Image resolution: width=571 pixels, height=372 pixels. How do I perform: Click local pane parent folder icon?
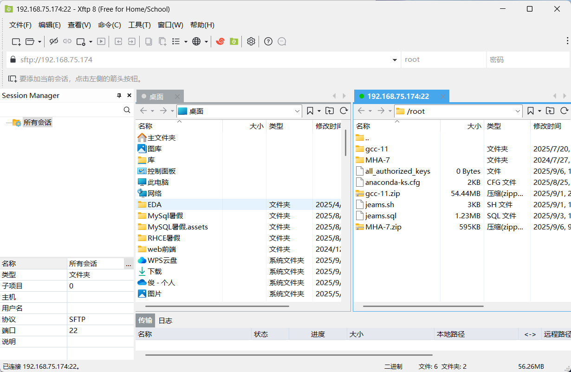[x=330, y=111]
